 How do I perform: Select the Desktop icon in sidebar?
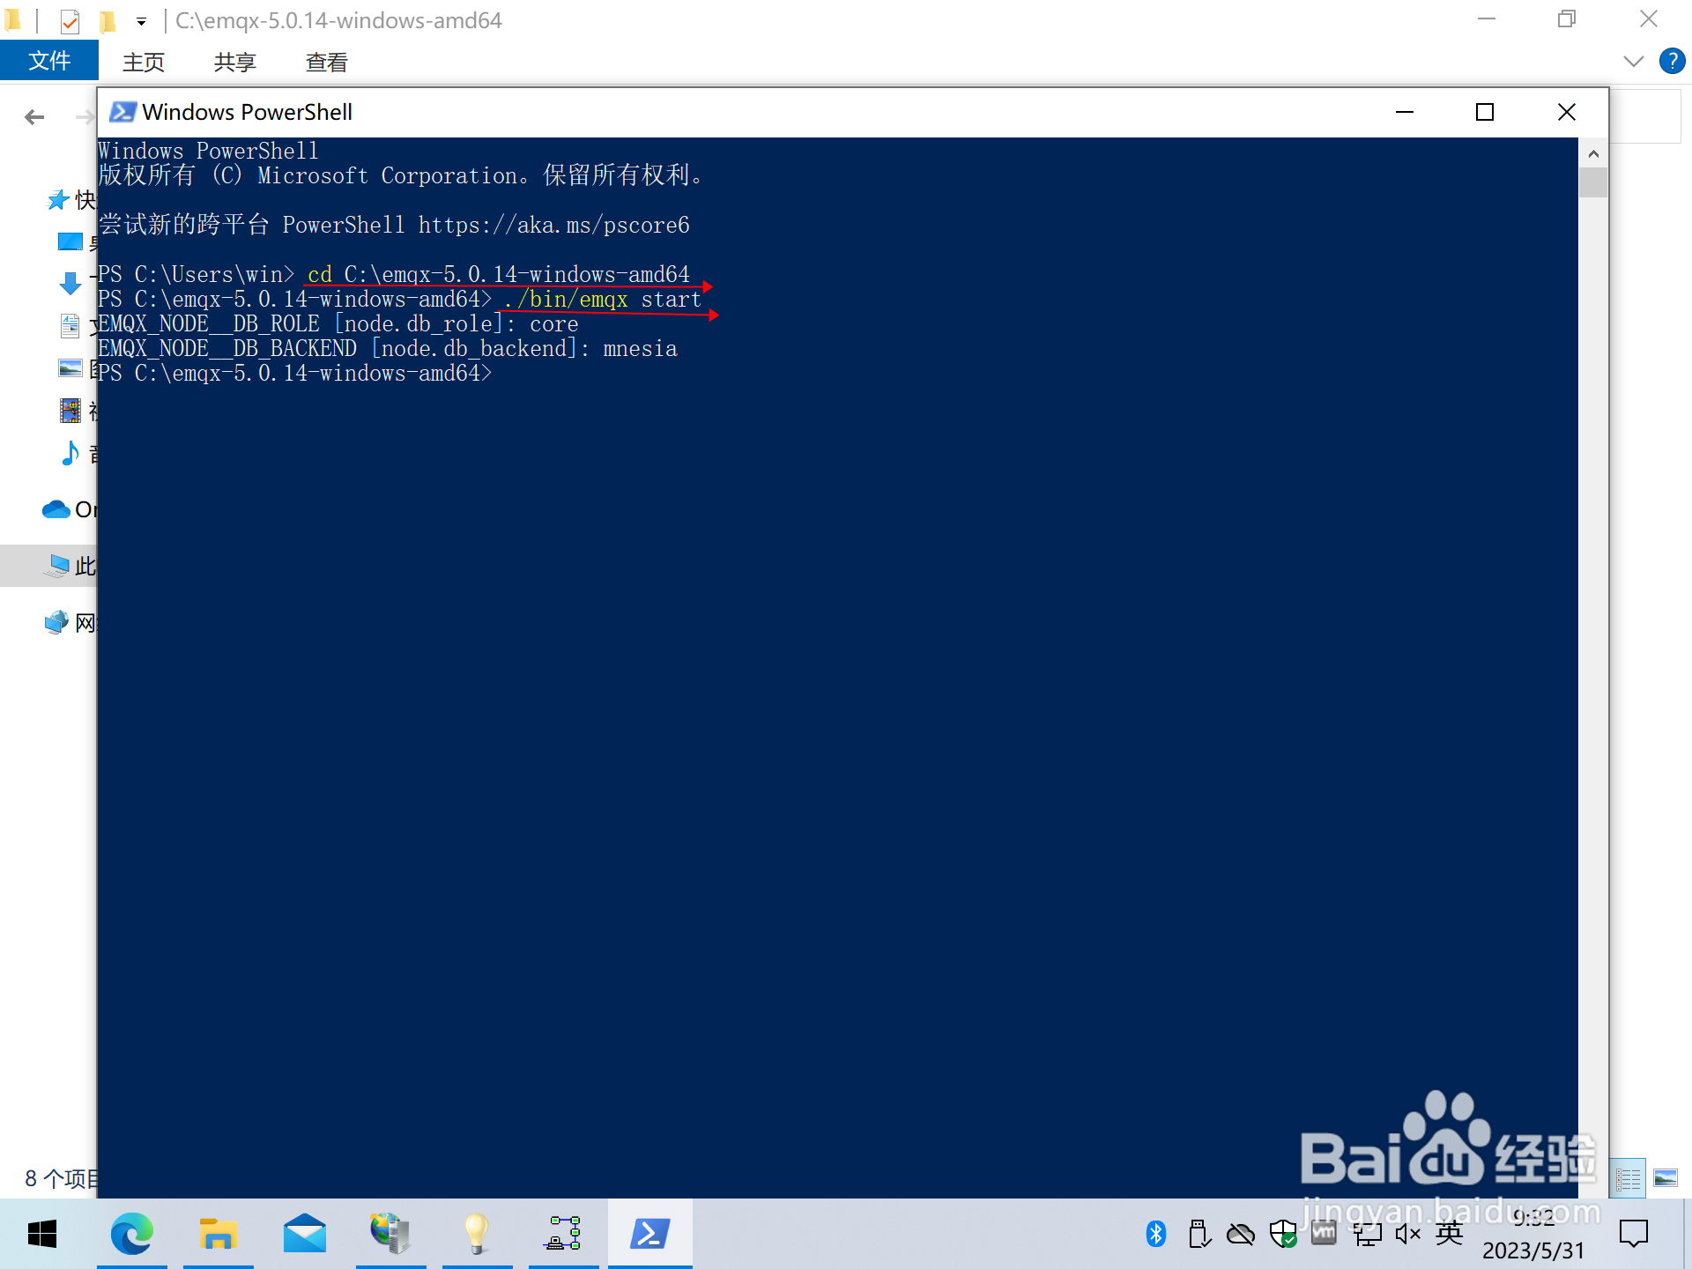(70, 241)
